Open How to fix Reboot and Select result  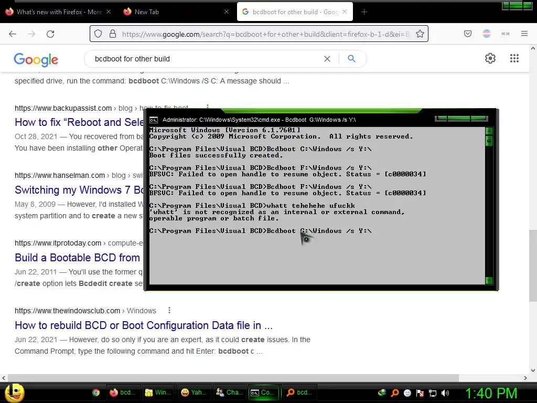coord(79,122)
